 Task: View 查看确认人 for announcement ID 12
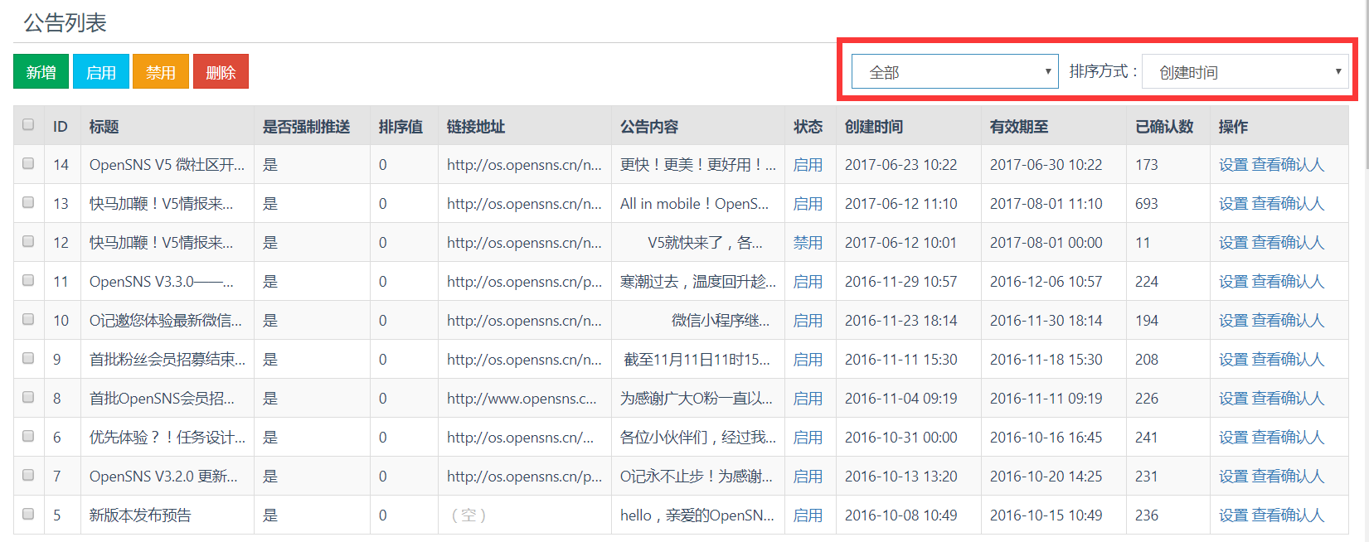click(x=1288, y=243)
